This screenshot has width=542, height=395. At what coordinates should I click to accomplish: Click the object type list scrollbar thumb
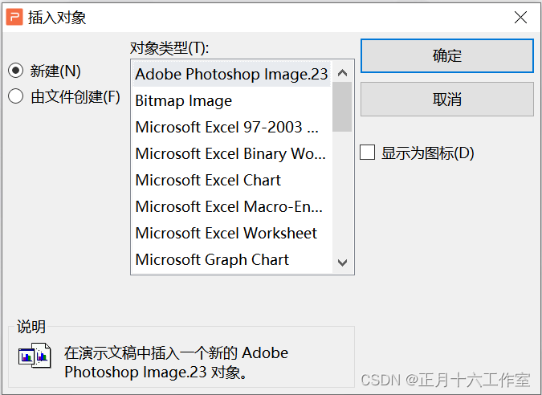tap(342, 107)
